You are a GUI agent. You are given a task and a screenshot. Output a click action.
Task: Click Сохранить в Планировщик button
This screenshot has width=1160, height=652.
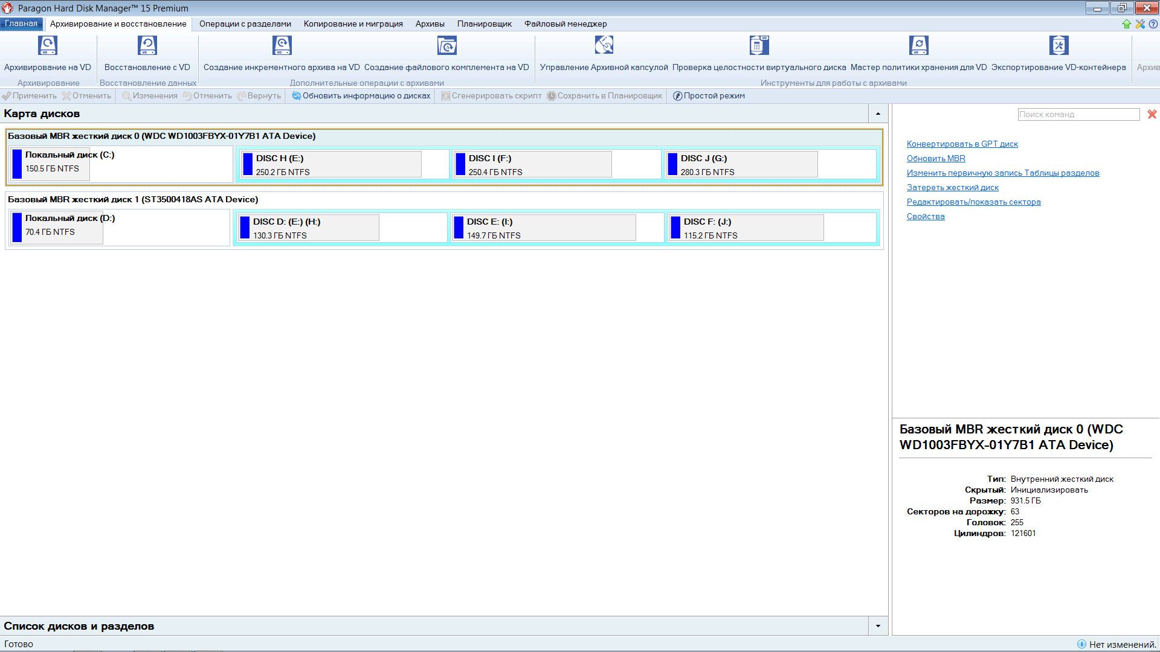pyautogui.click(x=607, y=95)
